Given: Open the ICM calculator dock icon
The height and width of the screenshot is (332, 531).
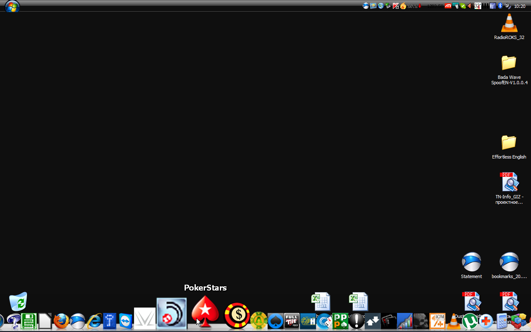Looking at the screenshot, I should click(437, 321).
